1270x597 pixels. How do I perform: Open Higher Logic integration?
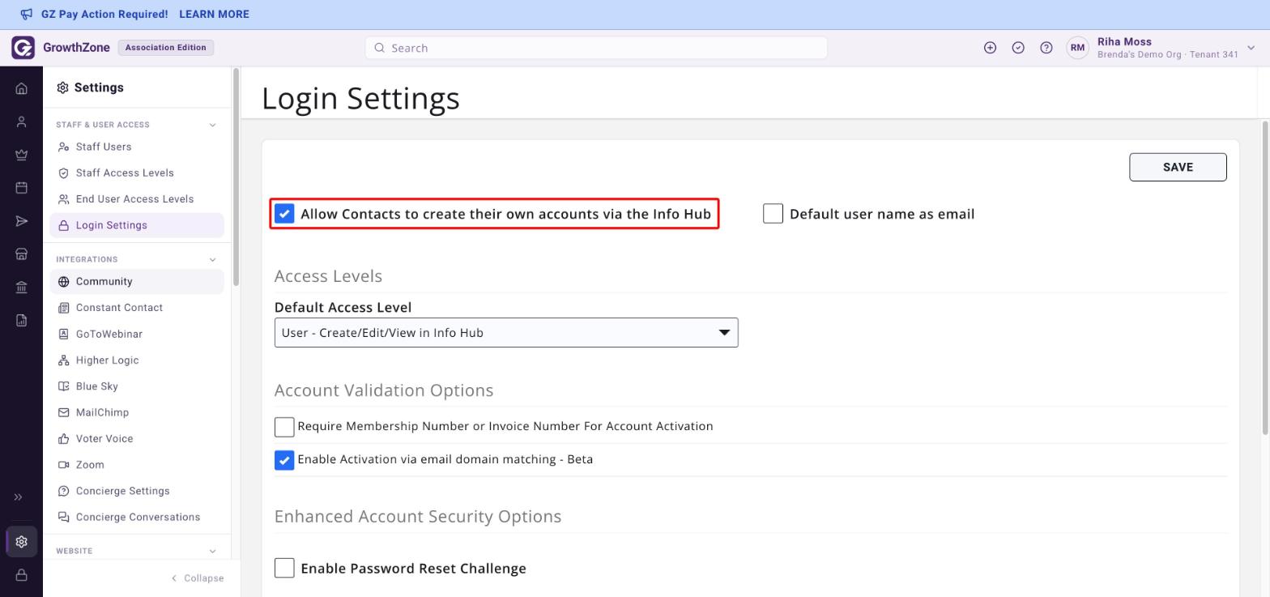tap(137, 360)
